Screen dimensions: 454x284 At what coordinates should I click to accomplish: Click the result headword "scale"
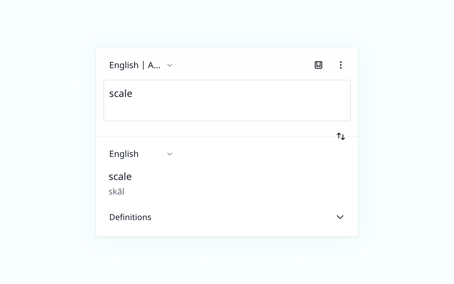pos(120,176)
